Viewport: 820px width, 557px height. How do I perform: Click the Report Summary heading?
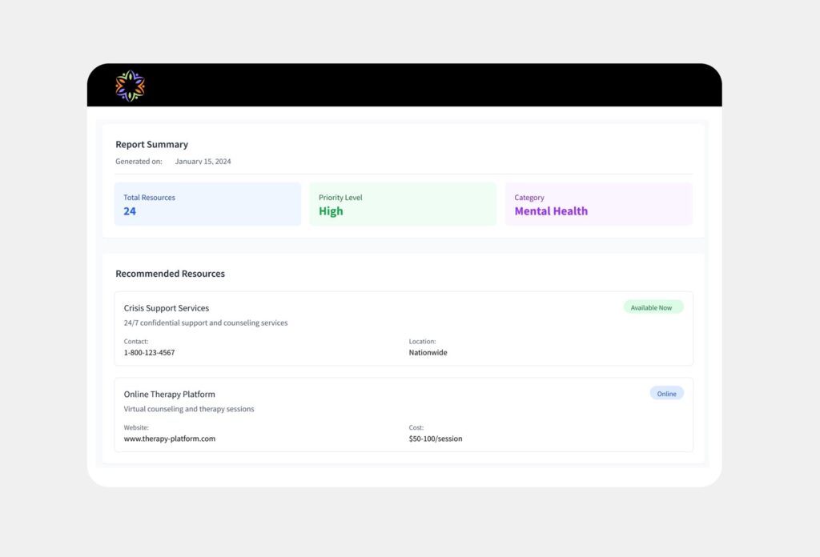point(151,144)
